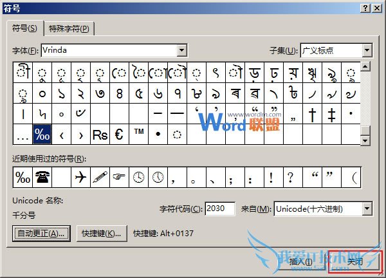Click the symbol grid scroll up arrow
This screenshot has height=278, width=386.
[365, 66]
